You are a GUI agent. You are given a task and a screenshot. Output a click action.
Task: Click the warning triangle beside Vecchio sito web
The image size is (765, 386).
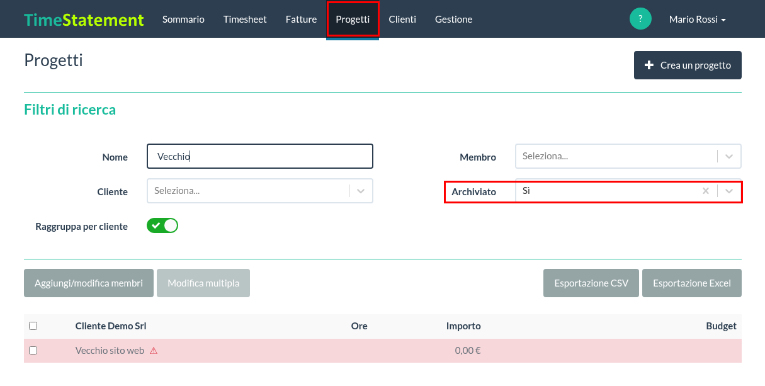154,351
